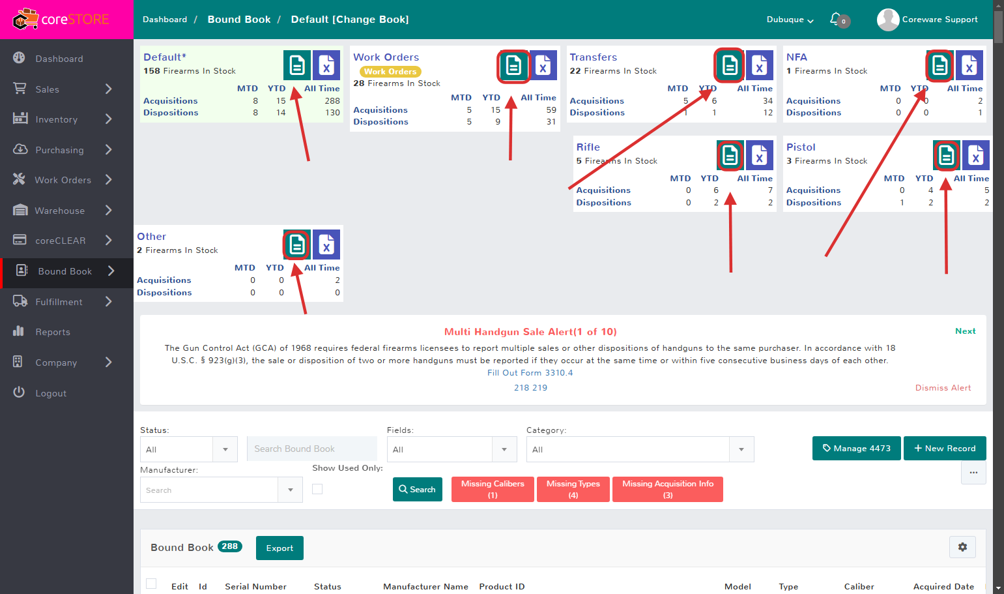Open the Manufacturer search dropdown
The image size is (1004, 594).
pyautogui.click(x=221, y=490)
